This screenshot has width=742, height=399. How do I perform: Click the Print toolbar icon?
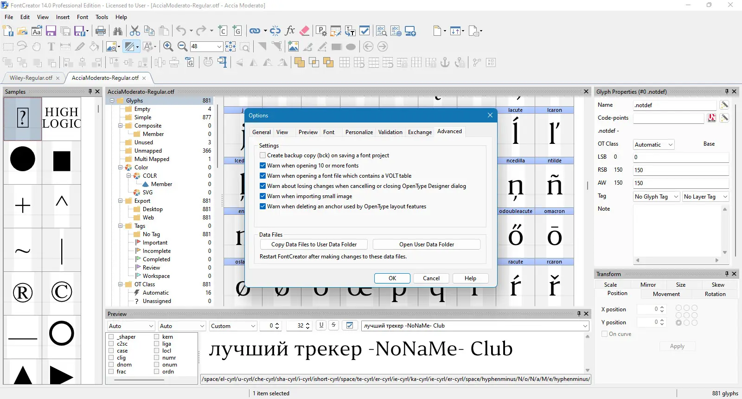pyautogui.click(x=101, y=31)
